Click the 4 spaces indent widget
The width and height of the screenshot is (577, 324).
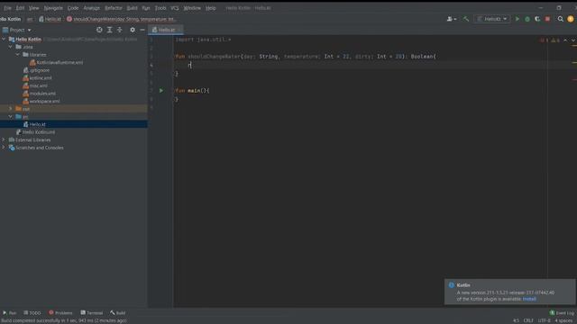563,320
